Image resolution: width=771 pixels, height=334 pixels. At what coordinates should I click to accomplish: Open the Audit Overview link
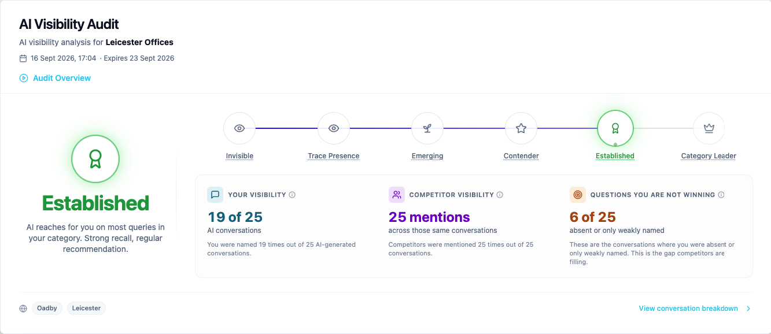tap(62, 78)
